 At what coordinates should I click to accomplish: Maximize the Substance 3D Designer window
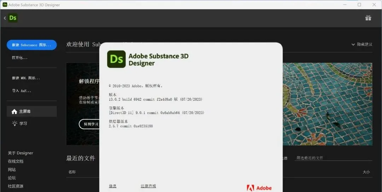(359, 5)
